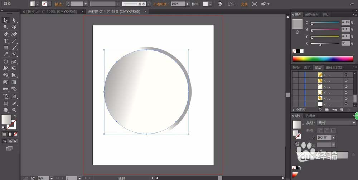Viewport: 358px width, 180px height.
Task: Click the Recolor Artwork wheel icon
Action: click(220, 4)
